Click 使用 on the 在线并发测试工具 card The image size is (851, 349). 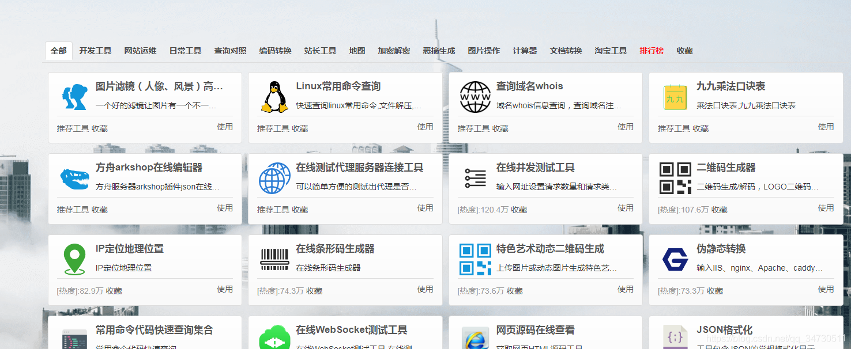pyautogui.click(x=626, y=208)
